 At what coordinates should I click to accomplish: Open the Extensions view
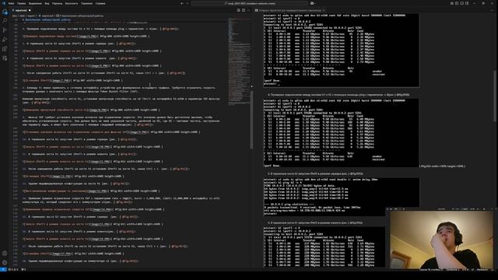pos(5,49)
